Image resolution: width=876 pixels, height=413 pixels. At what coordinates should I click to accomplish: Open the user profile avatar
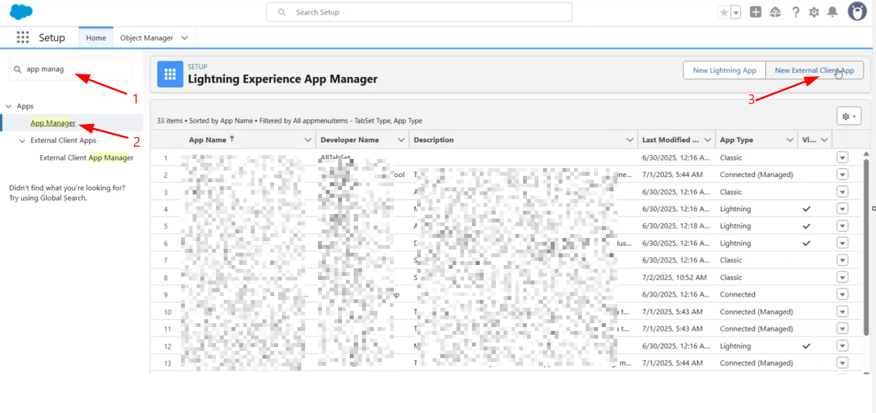(857, 12)
